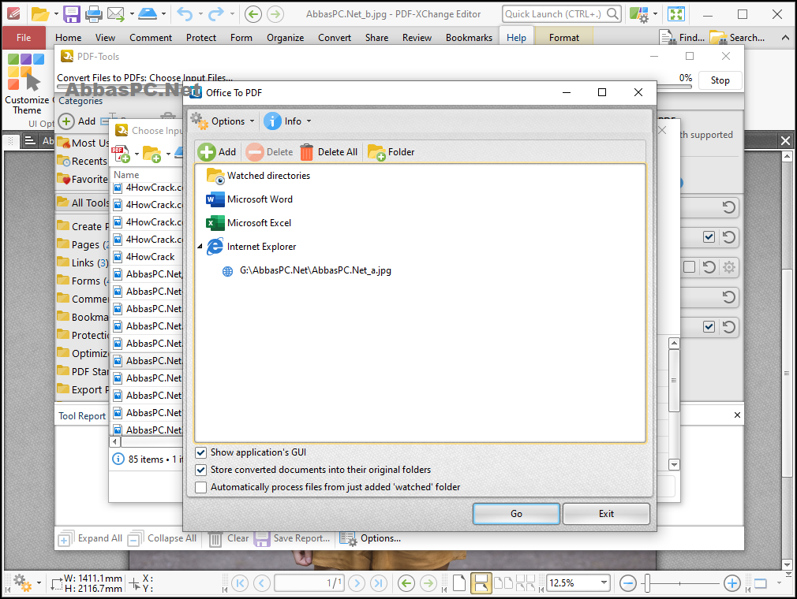797x599 pixels.
Task: Click the Add plus icon in Office To PDF
Action: pyautogui.click(x=207, y=152)
